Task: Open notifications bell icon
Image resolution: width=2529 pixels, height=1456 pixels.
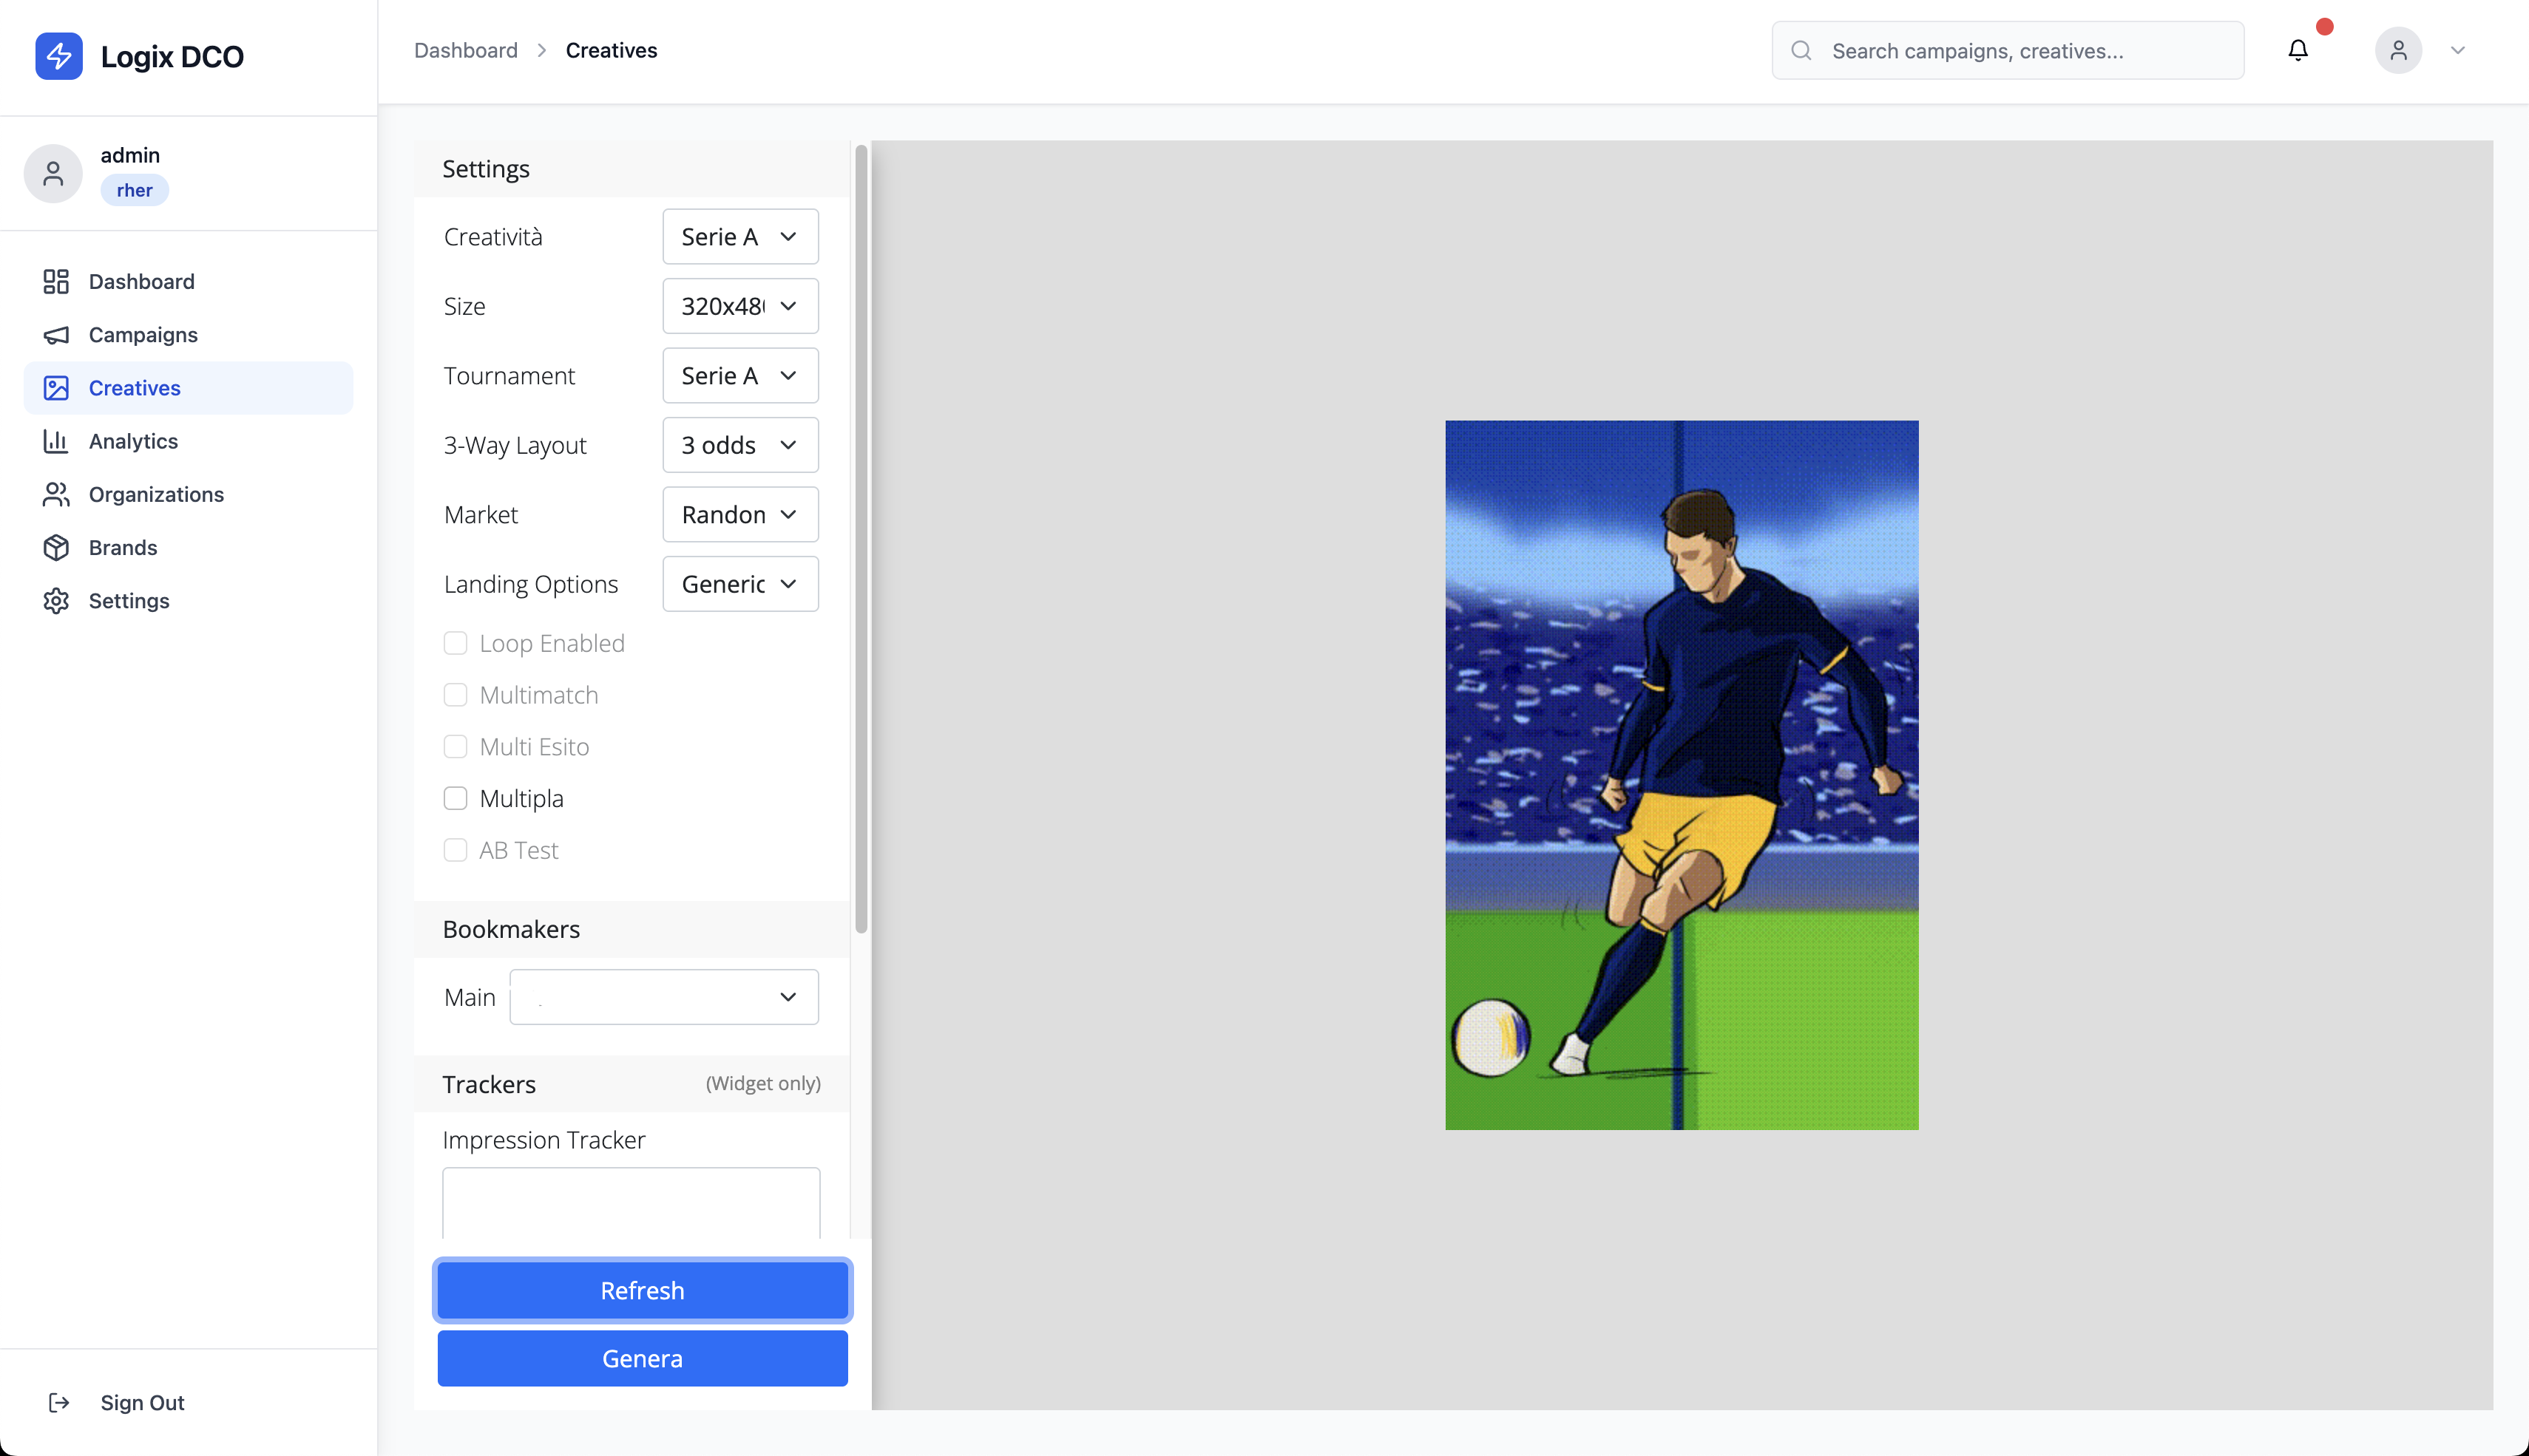Action: point(2298,50)
